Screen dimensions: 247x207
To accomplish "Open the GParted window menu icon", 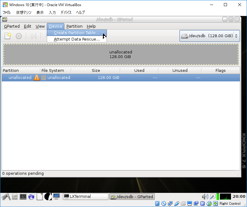I will [5, 19].
